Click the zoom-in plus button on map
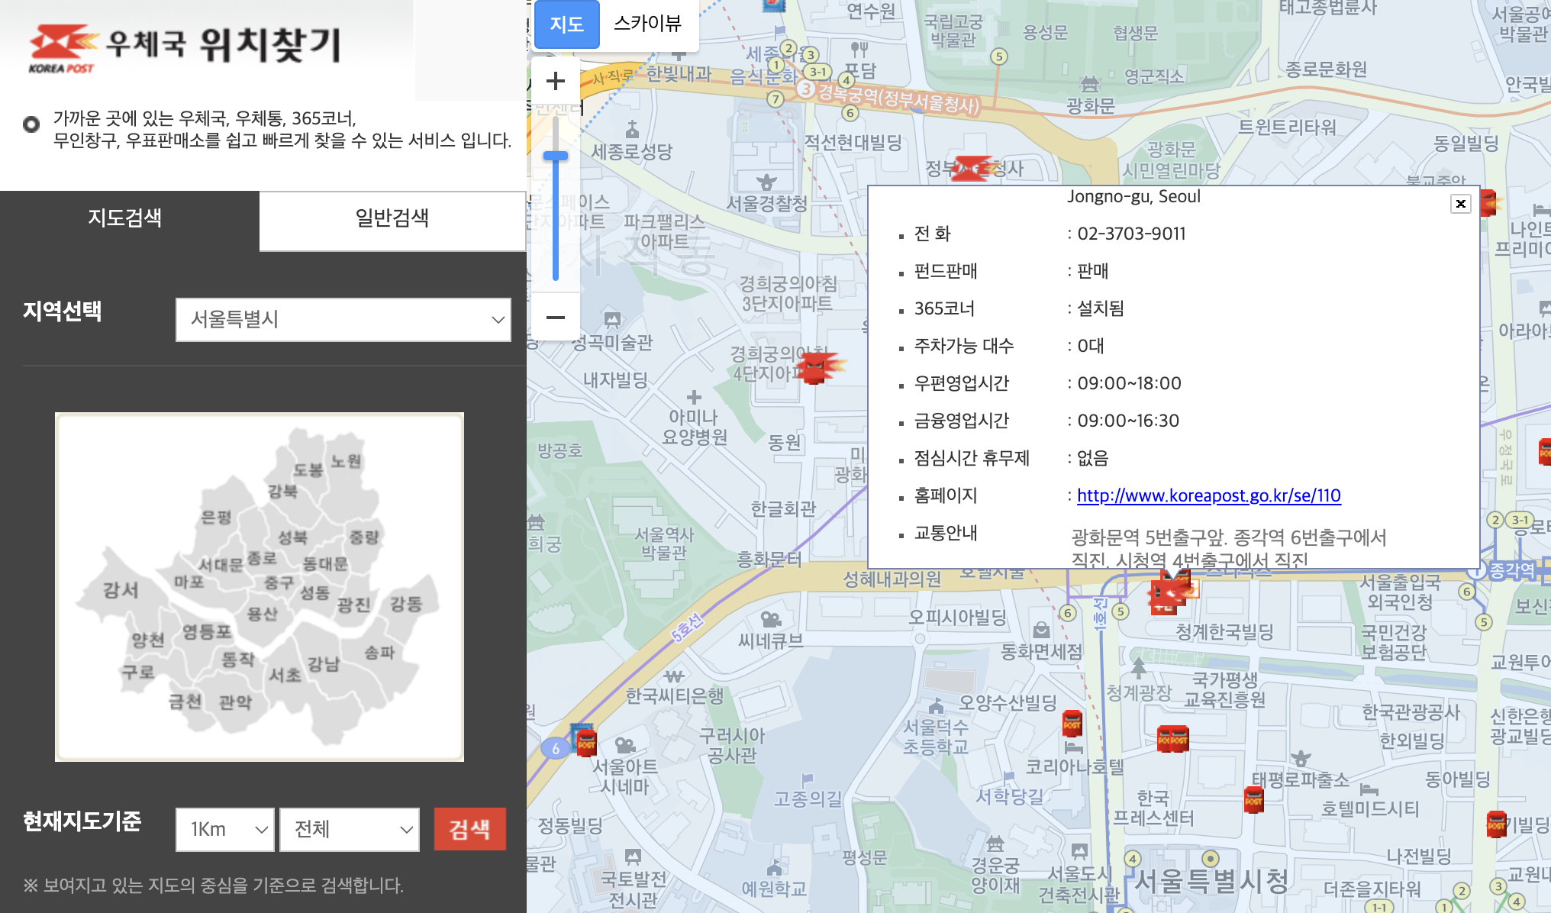Screen dimensions: 1551x913 (555, 80)
